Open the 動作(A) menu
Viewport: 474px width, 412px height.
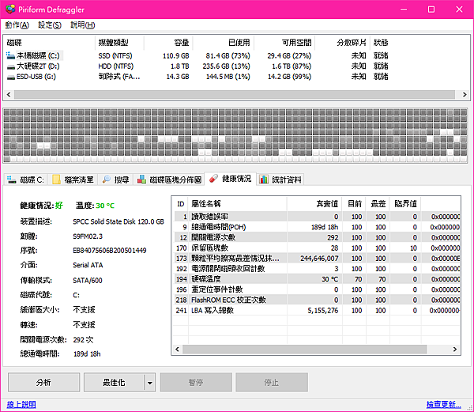(x=17, y=25)
